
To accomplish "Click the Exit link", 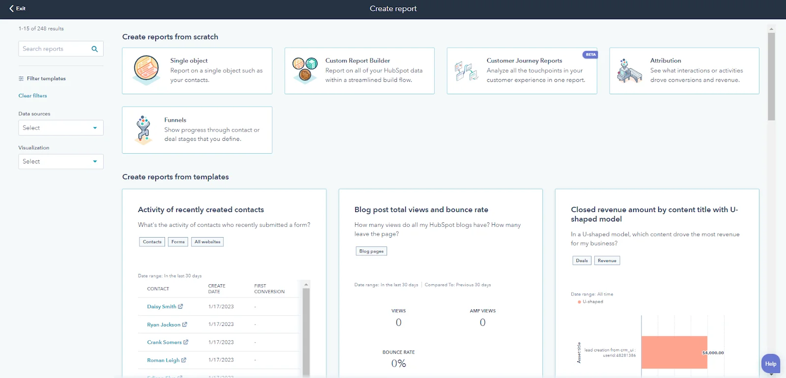I will tap(17, 8).
